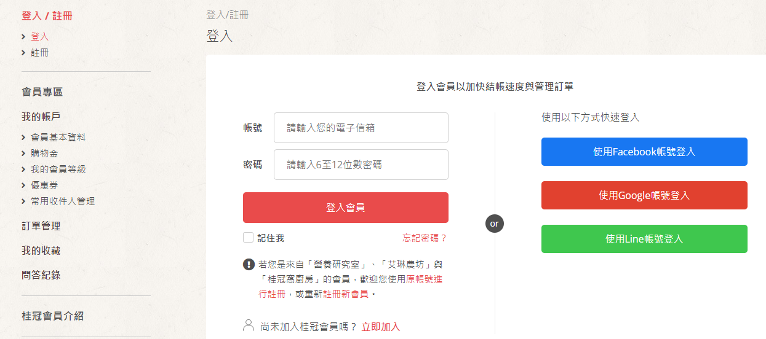766x339 pixels.
Task: Click the person icon next to 尚未加入桂冠會員嗎
Action: click(249, 325)
